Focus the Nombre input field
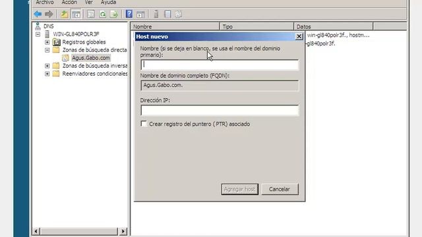This screenshot has width=422, height=237. point(220,65)
